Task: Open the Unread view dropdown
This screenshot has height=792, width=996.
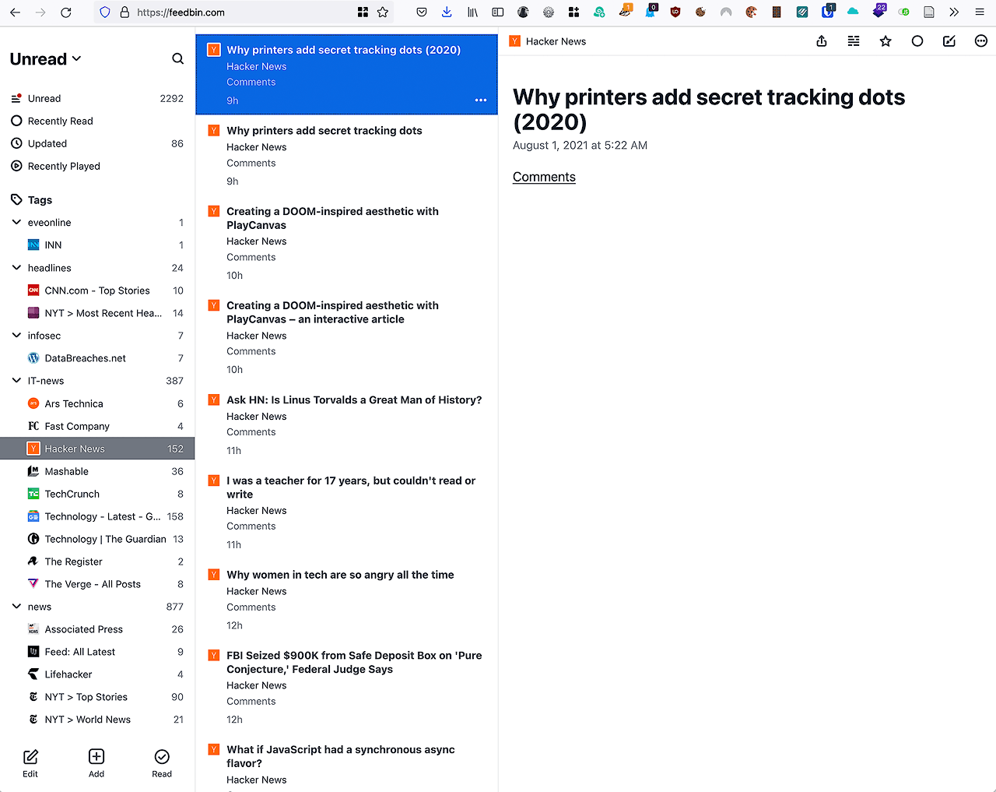Action: 45,59
